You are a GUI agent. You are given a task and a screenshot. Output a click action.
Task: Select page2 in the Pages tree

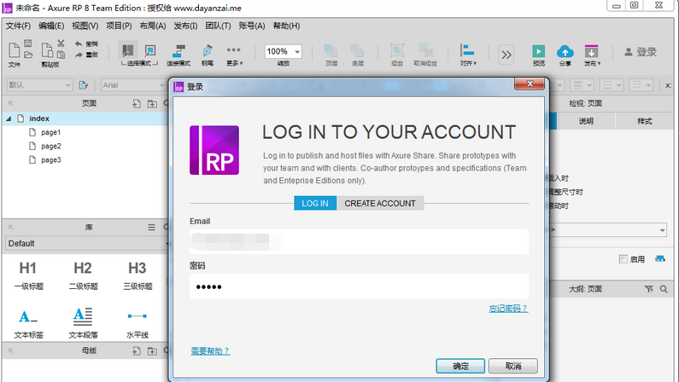point(50,146)
